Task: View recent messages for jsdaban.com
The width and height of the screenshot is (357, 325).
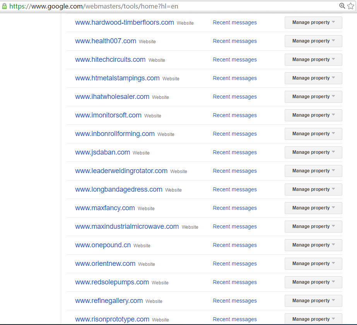Action: pos(235,152)
